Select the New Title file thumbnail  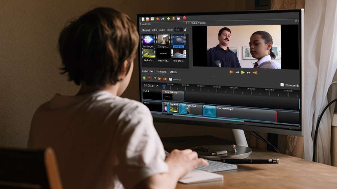[x=163, y=53]
